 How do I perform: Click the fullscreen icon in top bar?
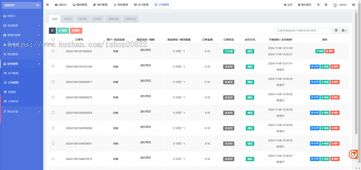(326, 5)
